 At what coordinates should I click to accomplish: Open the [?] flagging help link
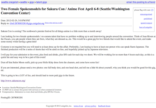tap(152, 10)
